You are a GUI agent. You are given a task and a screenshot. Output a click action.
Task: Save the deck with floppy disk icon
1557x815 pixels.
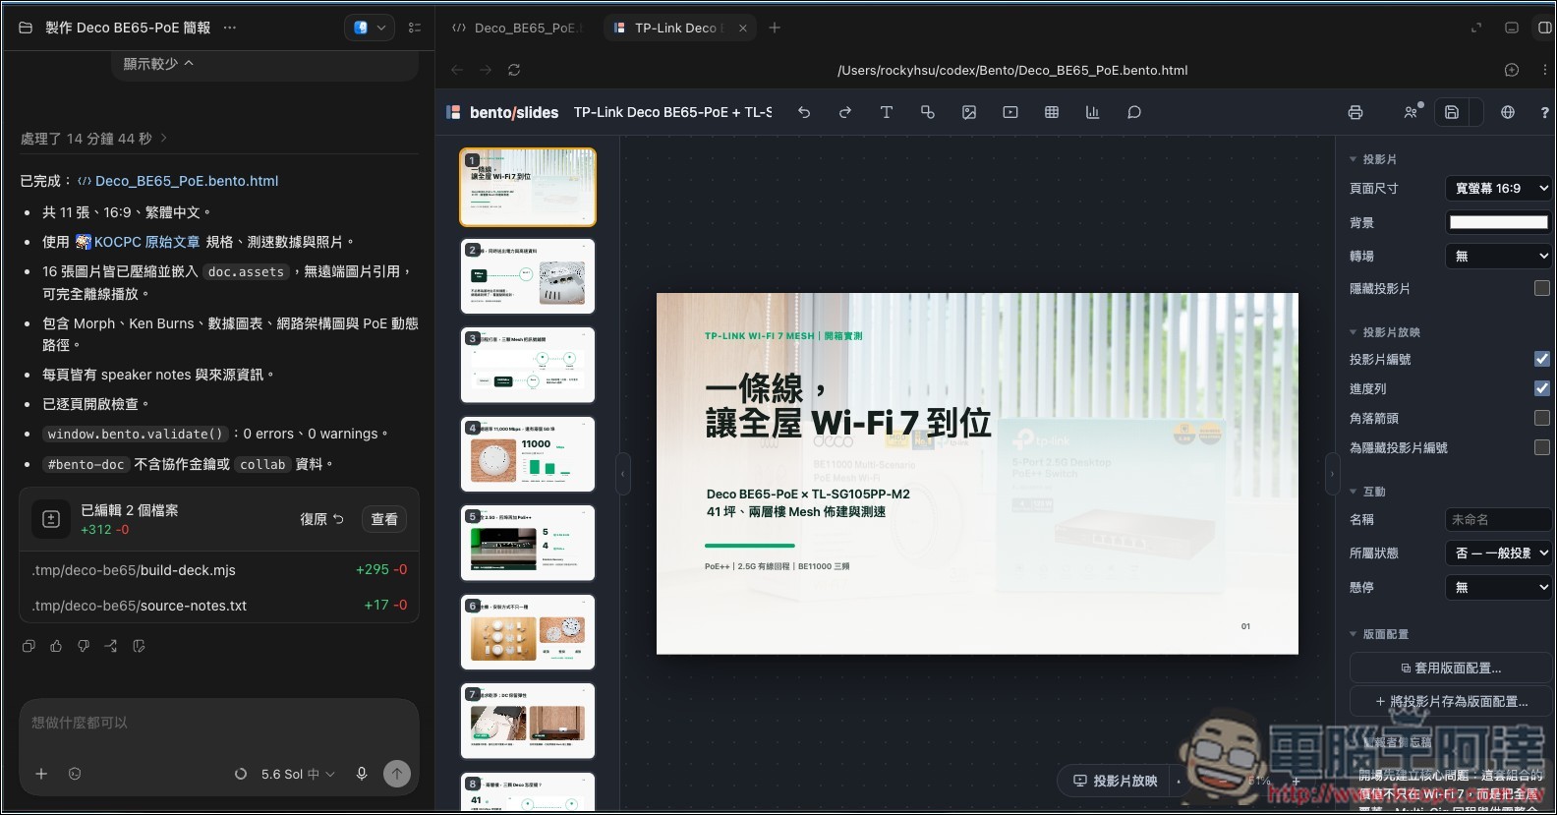tap(1452, 112)
